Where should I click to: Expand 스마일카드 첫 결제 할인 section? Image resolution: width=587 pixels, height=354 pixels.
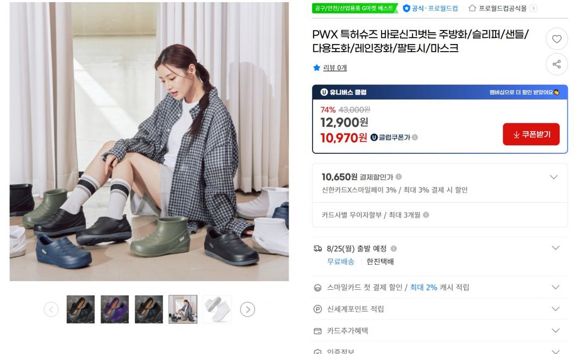(x=555, y=287)
